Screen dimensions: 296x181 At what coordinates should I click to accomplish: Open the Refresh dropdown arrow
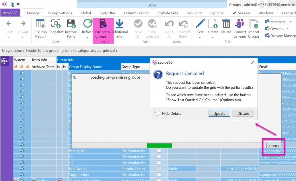coord(87,38)
